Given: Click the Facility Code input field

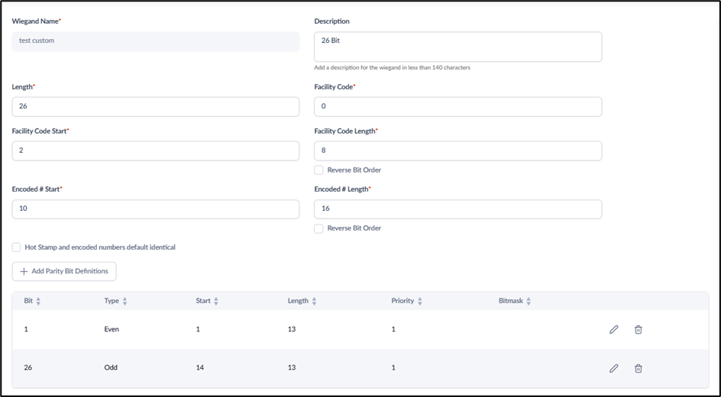Looking at the screenshot, I should 457,107.
